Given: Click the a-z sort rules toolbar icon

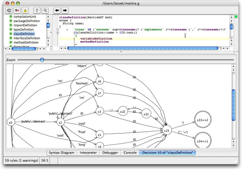Looking at the screenshot, I should [x=37, y=10].
